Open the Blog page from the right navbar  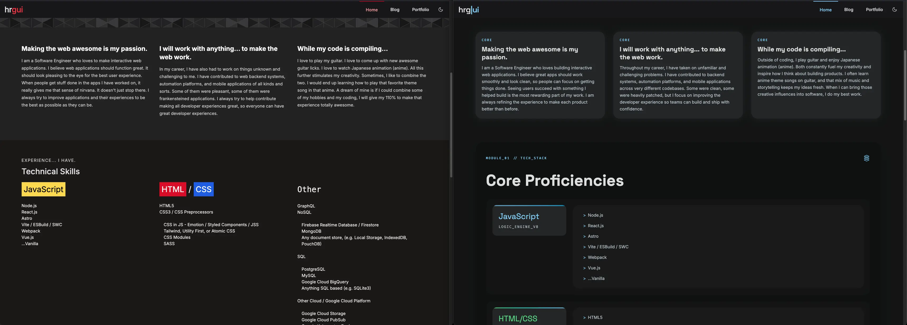pos(849,9)
